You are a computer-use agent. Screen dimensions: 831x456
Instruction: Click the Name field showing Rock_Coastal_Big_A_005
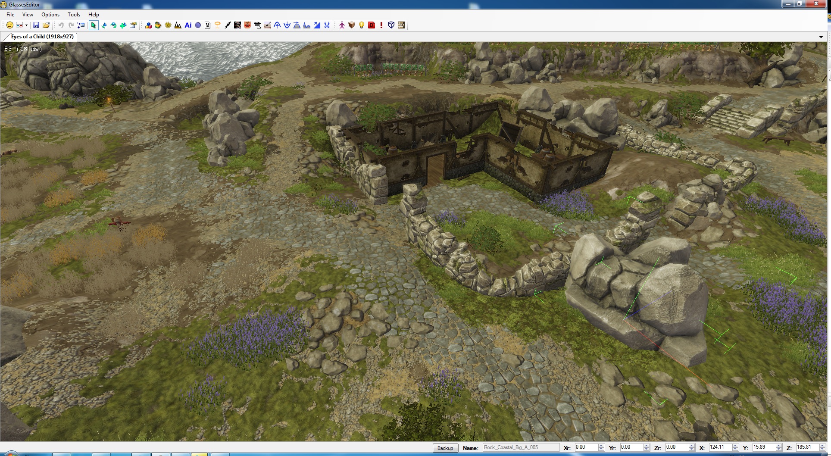coord(520,447)
